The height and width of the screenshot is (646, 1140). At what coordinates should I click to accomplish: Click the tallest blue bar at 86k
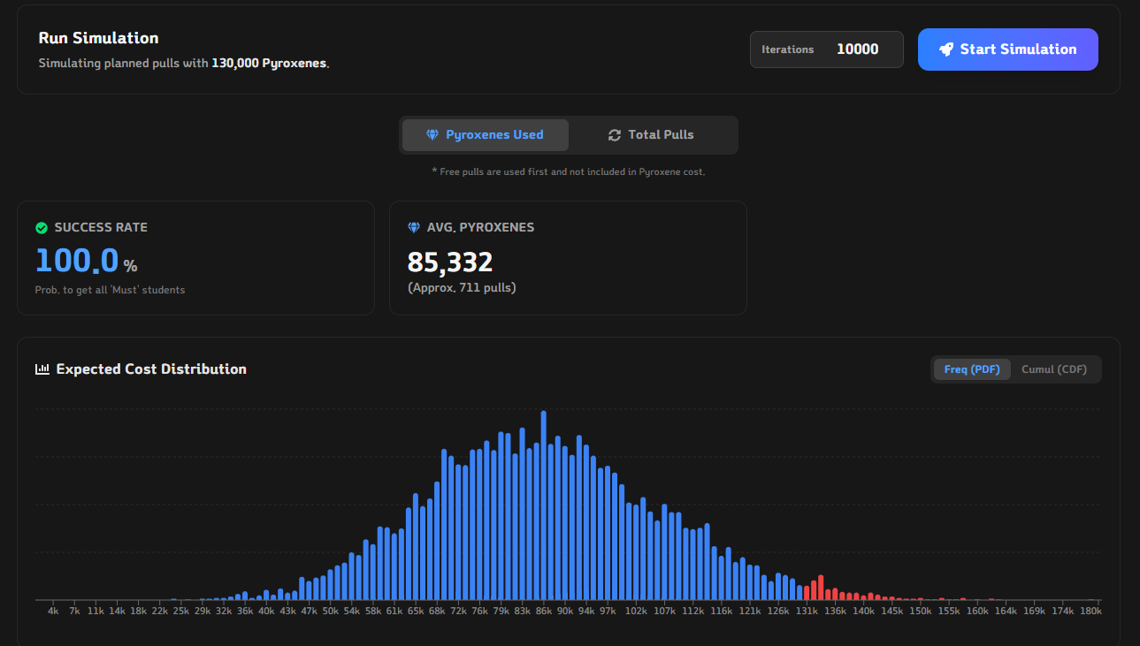pyautogui.click(x=543, y=505)
